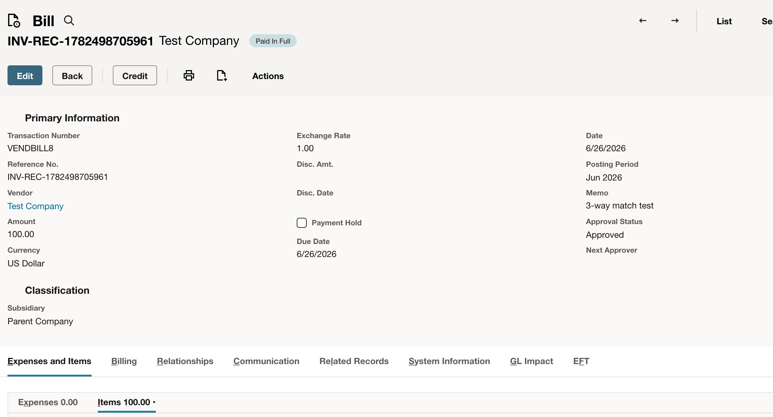Click the US Dollar currency value
Viewport: 773px width, 417px height.
pos(26,263)
